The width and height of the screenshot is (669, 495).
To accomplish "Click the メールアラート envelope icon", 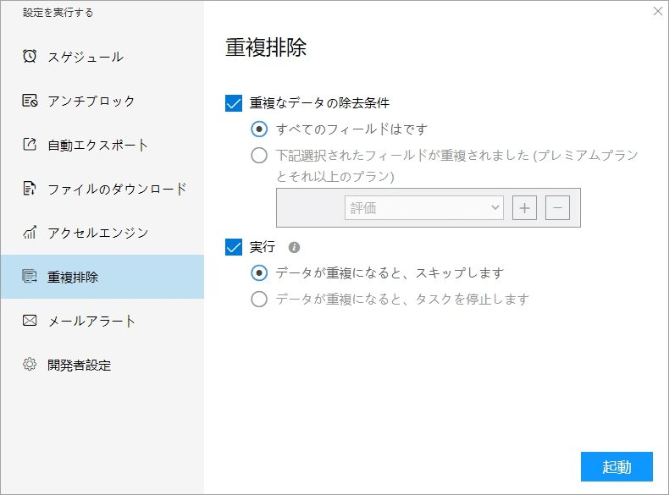I will click(30, 321).
